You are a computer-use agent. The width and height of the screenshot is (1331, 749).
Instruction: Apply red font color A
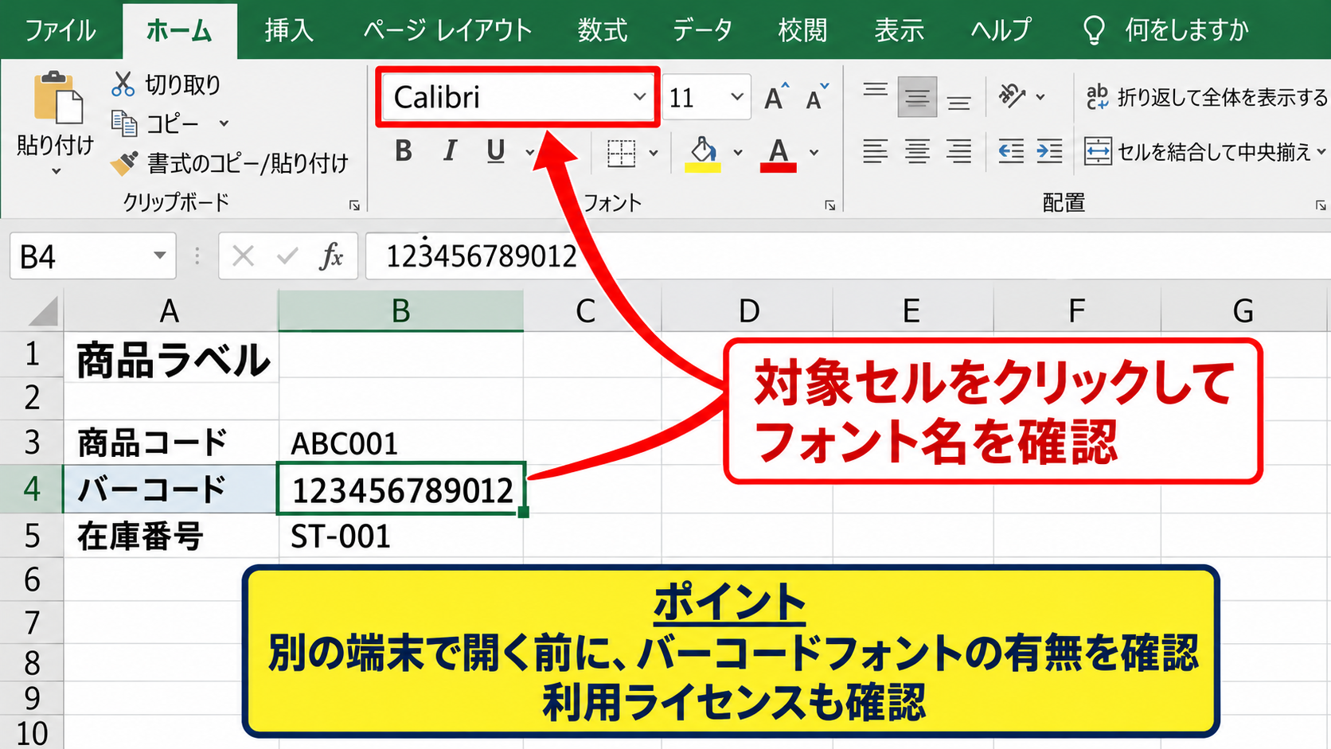[779, 154]
